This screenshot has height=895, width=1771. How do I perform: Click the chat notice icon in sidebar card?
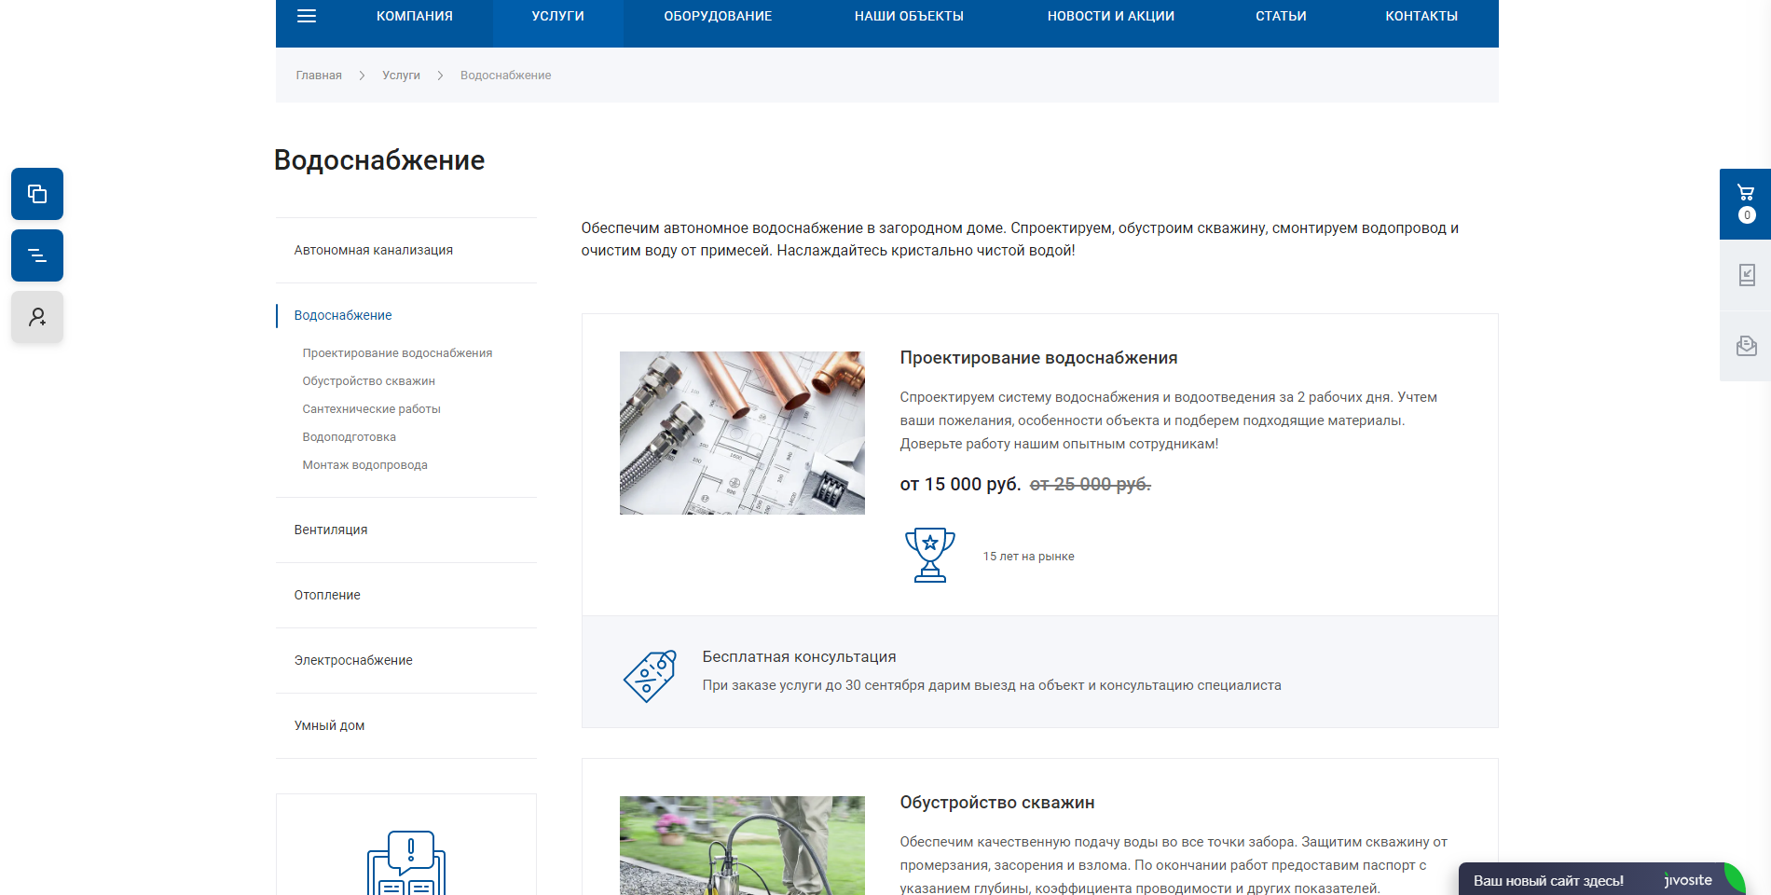406,861
